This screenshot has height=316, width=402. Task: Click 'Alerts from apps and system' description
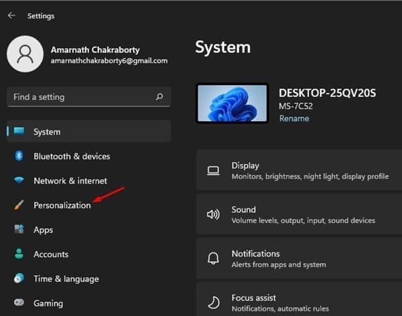279,264
